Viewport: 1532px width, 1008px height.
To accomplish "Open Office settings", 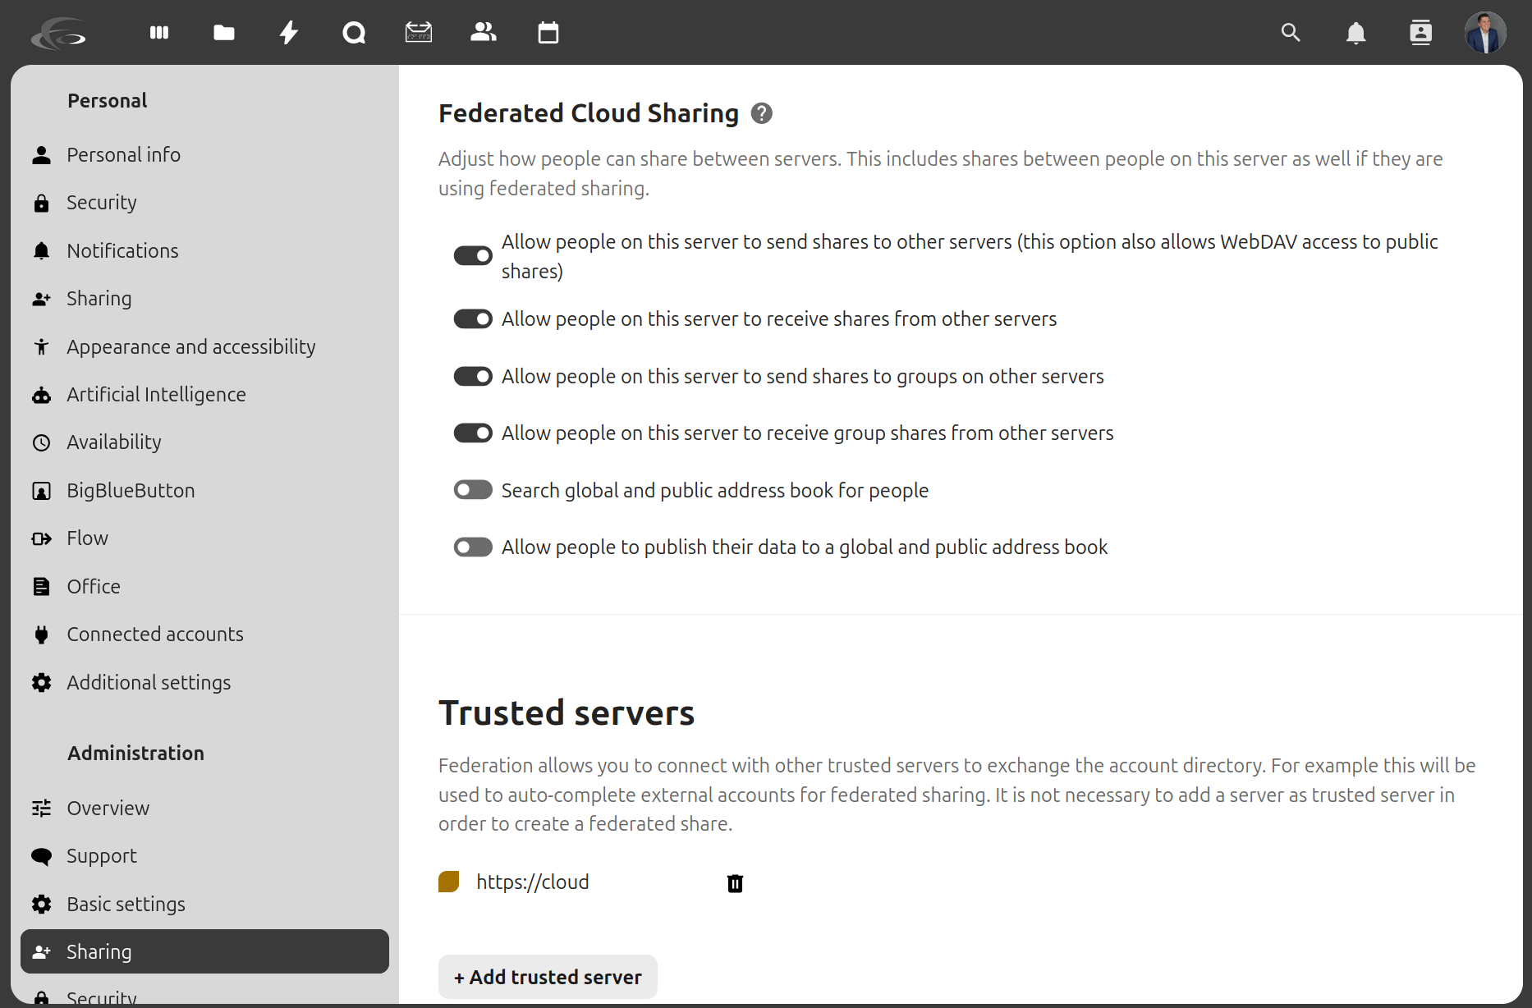I will (x=204, y=586).
